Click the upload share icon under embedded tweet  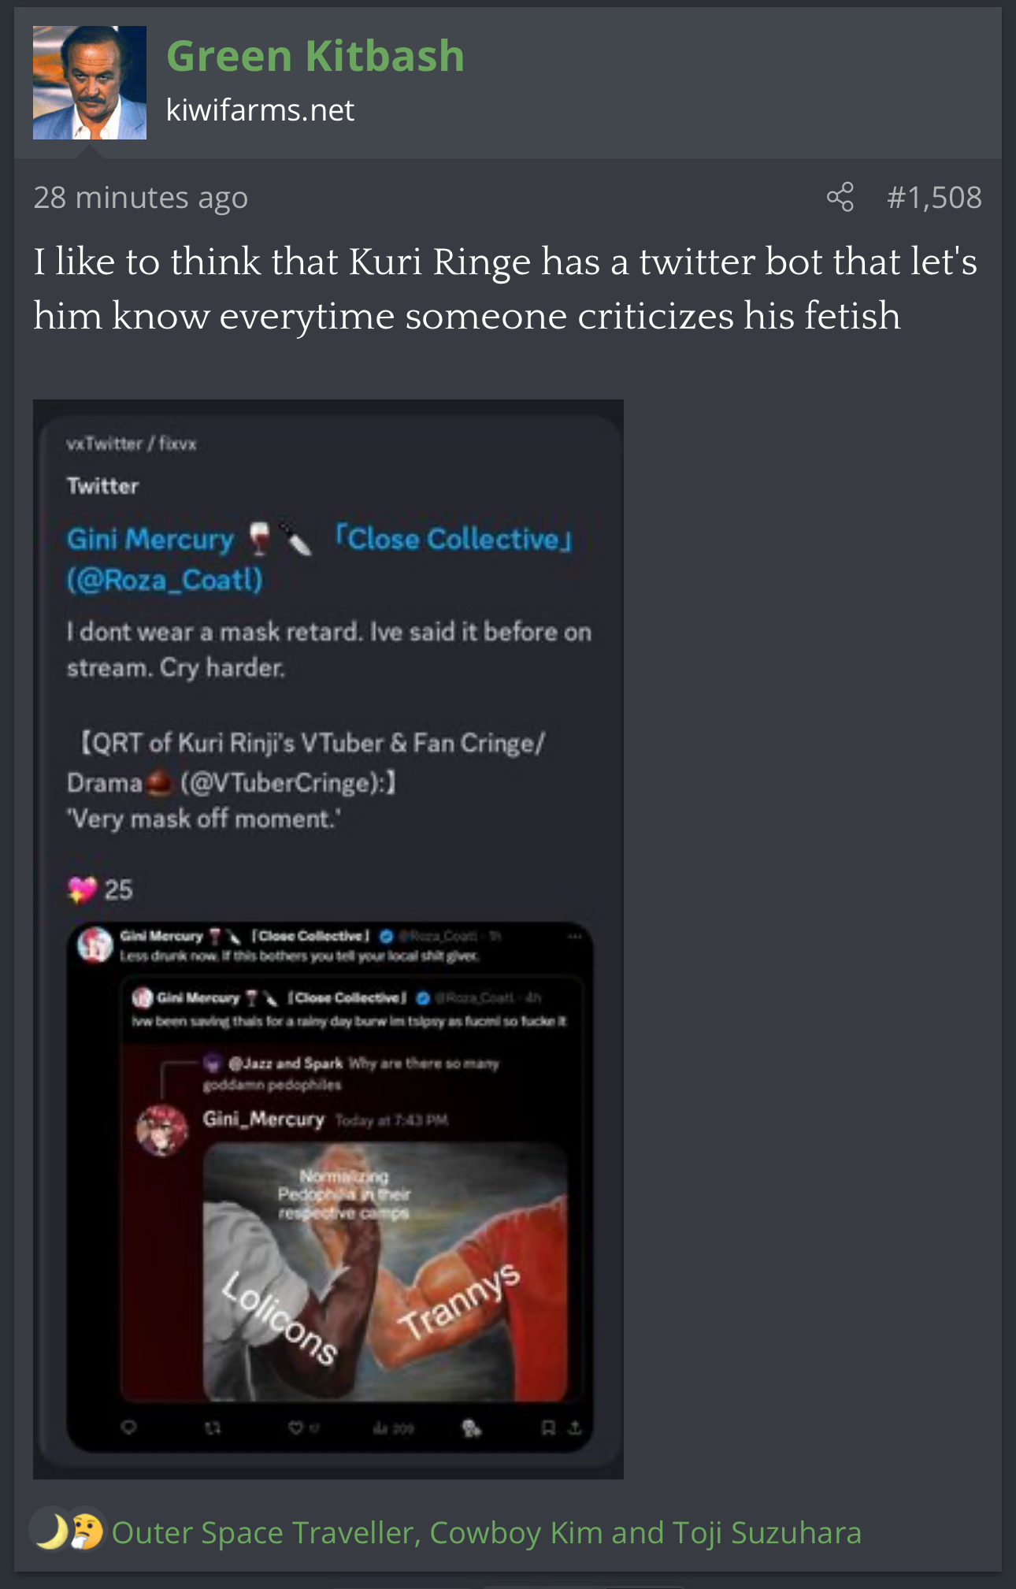point(575,1427)
